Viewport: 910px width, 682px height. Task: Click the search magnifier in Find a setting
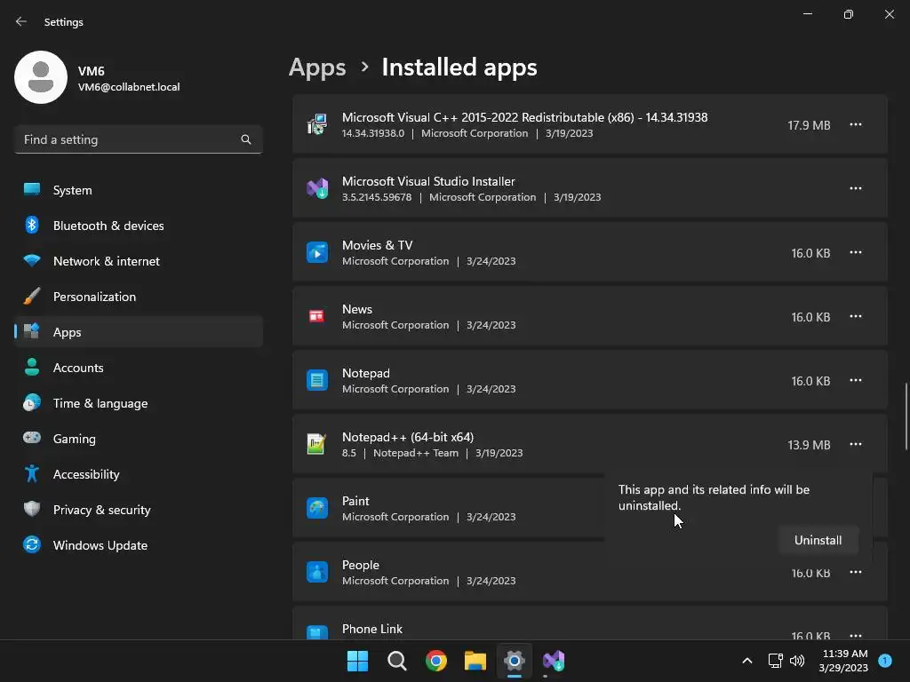(246, 139)
